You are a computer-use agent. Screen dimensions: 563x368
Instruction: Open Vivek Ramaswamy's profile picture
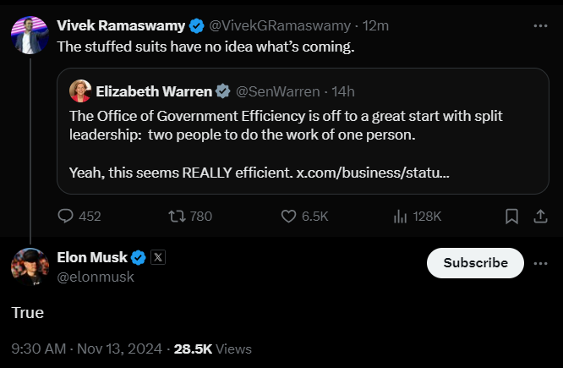[29, 36]
